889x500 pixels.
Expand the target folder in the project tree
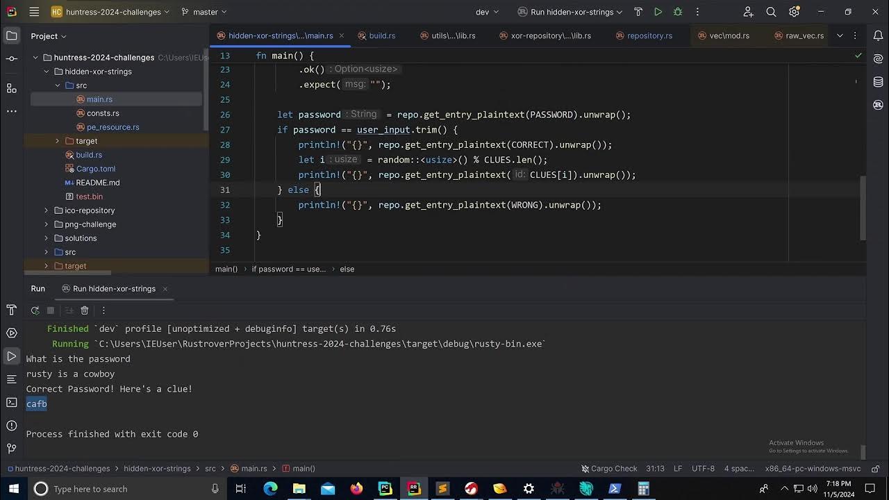click(57, 141)
